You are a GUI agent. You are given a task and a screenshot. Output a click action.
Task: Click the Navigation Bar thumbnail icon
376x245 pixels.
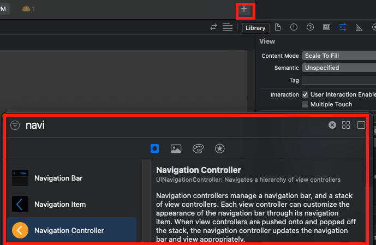point(20,178)
